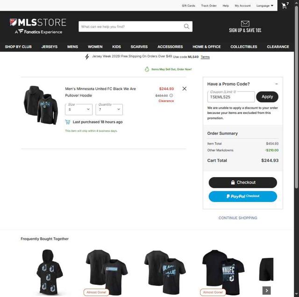Open the Size dropdown

(x=79, y=110)
